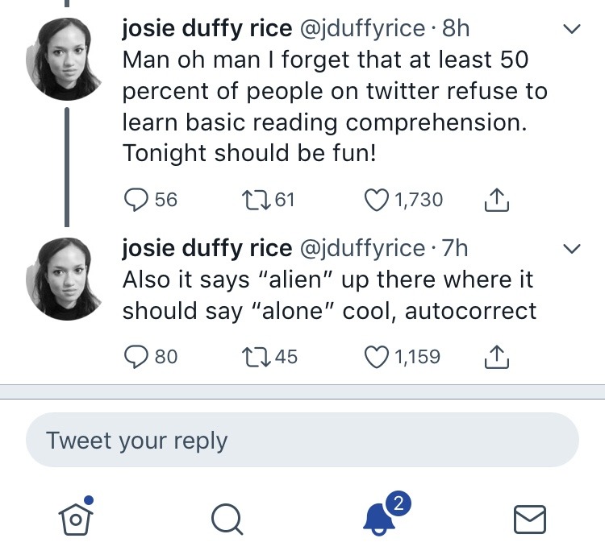
Task: Reply to the autocorrect tweet
Action: click(x=135, y=356)
